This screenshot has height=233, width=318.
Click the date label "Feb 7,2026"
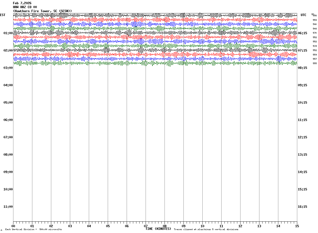coord(22,3)
